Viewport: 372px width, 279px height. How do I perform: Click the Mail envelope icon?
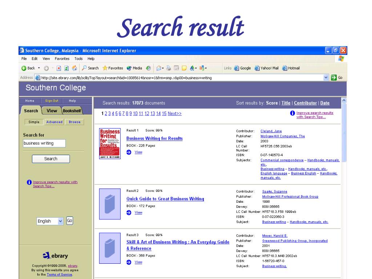tap(159, 68)
